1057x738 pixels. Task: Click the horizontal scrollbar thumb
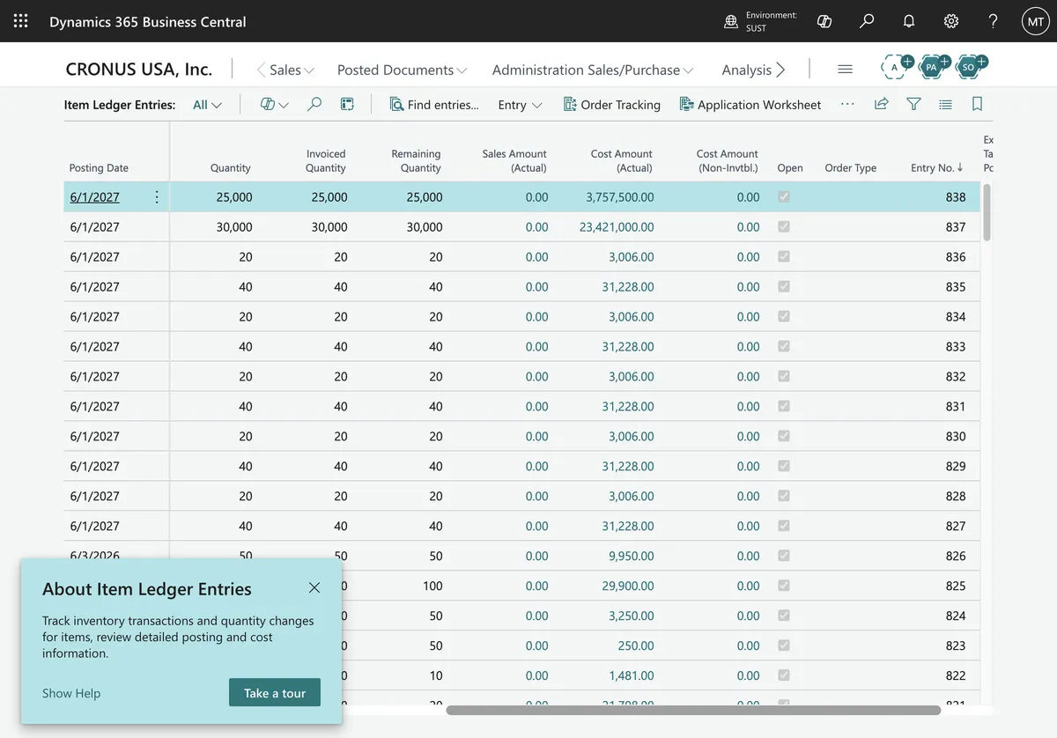pyautogui.click(x=693, y=710)
